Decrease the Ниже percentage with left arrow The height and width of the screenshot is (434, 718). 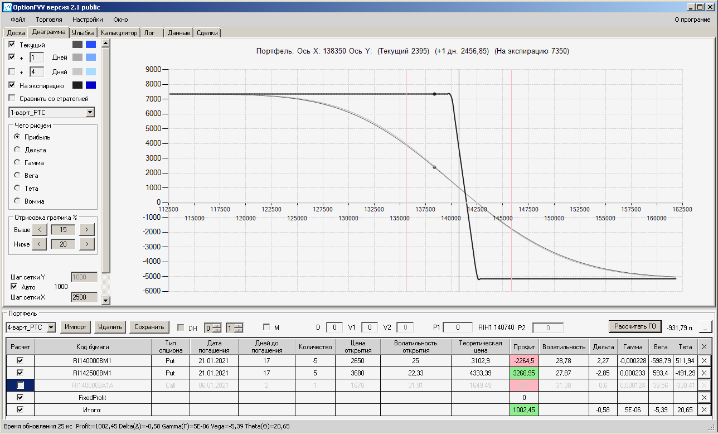[39, 244]
